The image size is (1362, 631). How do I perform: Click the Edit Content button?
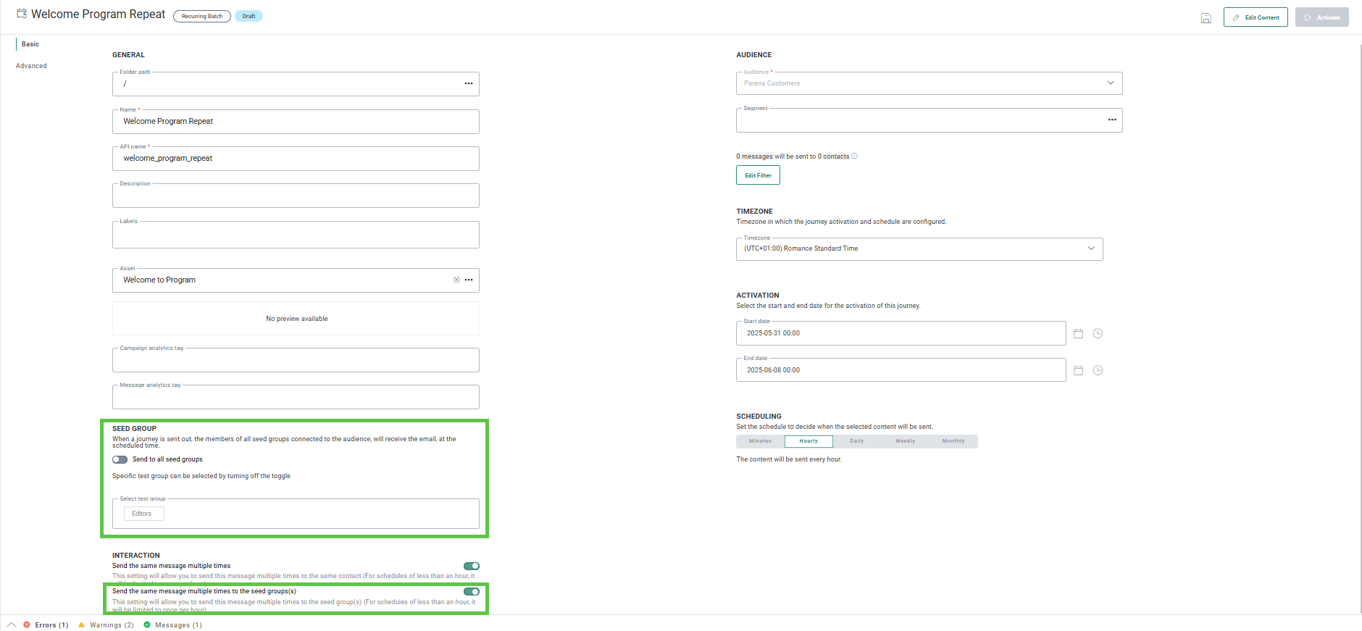1255,17
